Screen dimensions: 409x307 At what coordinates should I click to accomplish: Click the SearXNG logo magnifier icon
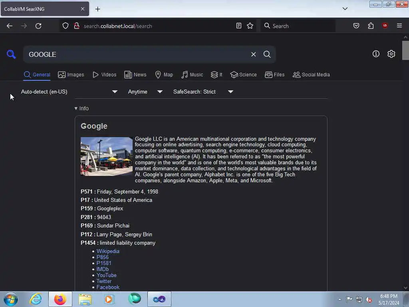[11, 54]
